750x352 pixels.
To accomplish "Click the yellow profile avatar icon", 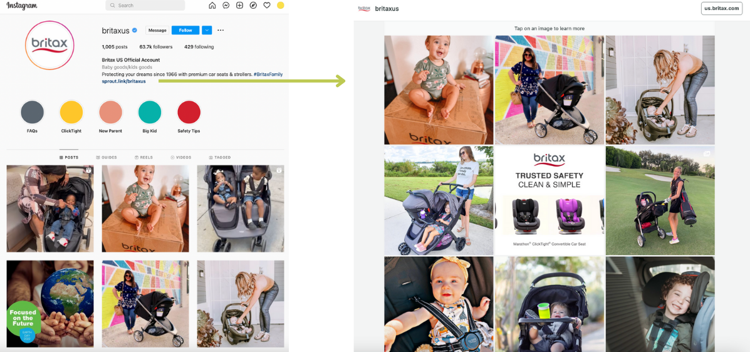I will pyautogui.click(x=280, y=5).
